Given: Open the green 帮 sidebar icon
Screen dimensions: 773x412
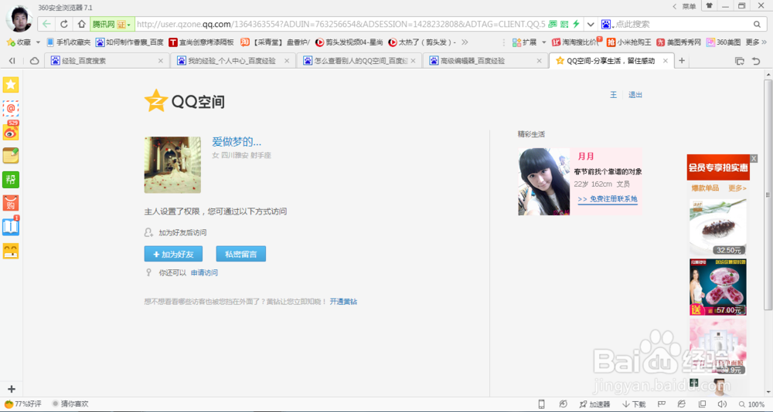Looking at the screenshot, I should pyautogui.click(x=11, y=179).
